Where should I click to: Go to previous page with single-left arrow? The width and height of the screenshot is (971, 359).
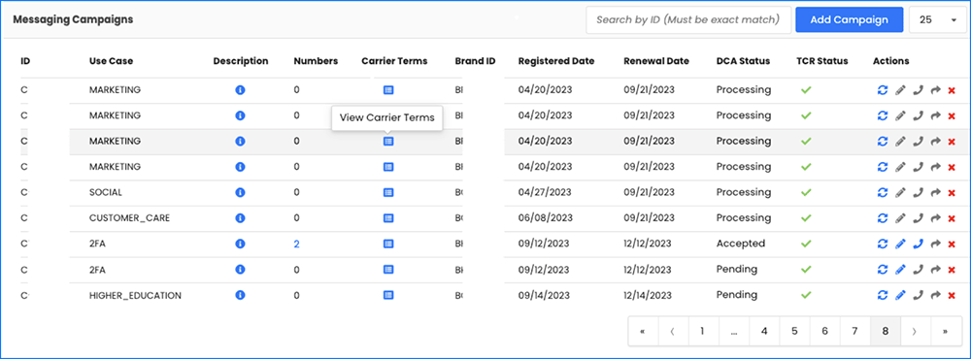[673, 331]
